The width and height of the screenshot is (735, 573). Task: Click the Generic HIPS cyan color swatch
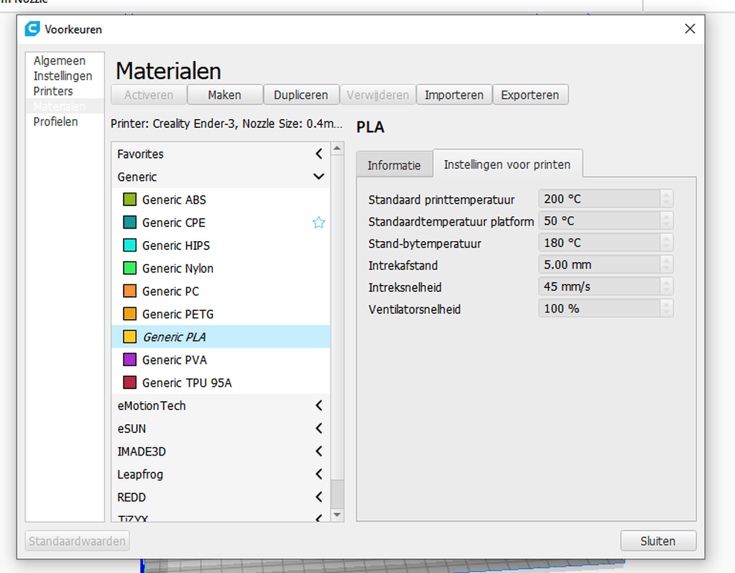tap(130, 246)
